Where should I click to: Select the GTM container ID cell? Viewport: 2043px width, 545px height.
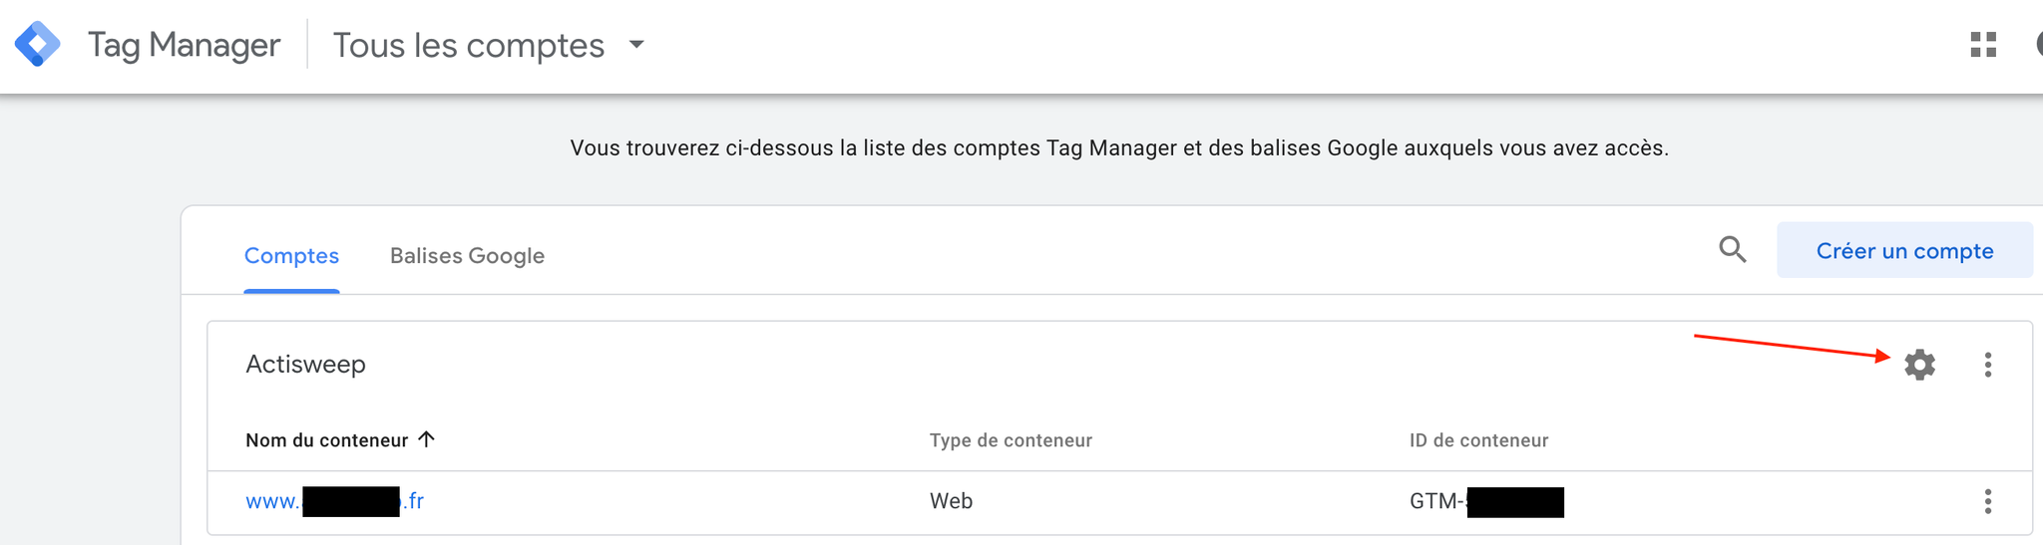[x=1485, y=501]
